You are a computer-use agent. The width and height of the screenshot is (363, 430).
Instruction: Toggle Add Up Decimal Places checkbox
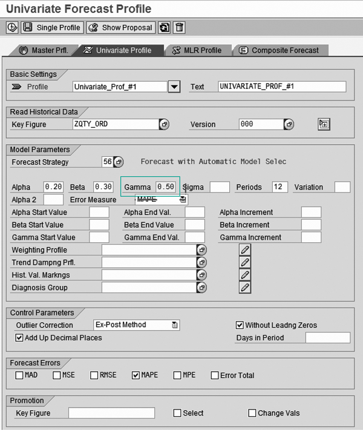pyautogui.click(x=19, y=337)
